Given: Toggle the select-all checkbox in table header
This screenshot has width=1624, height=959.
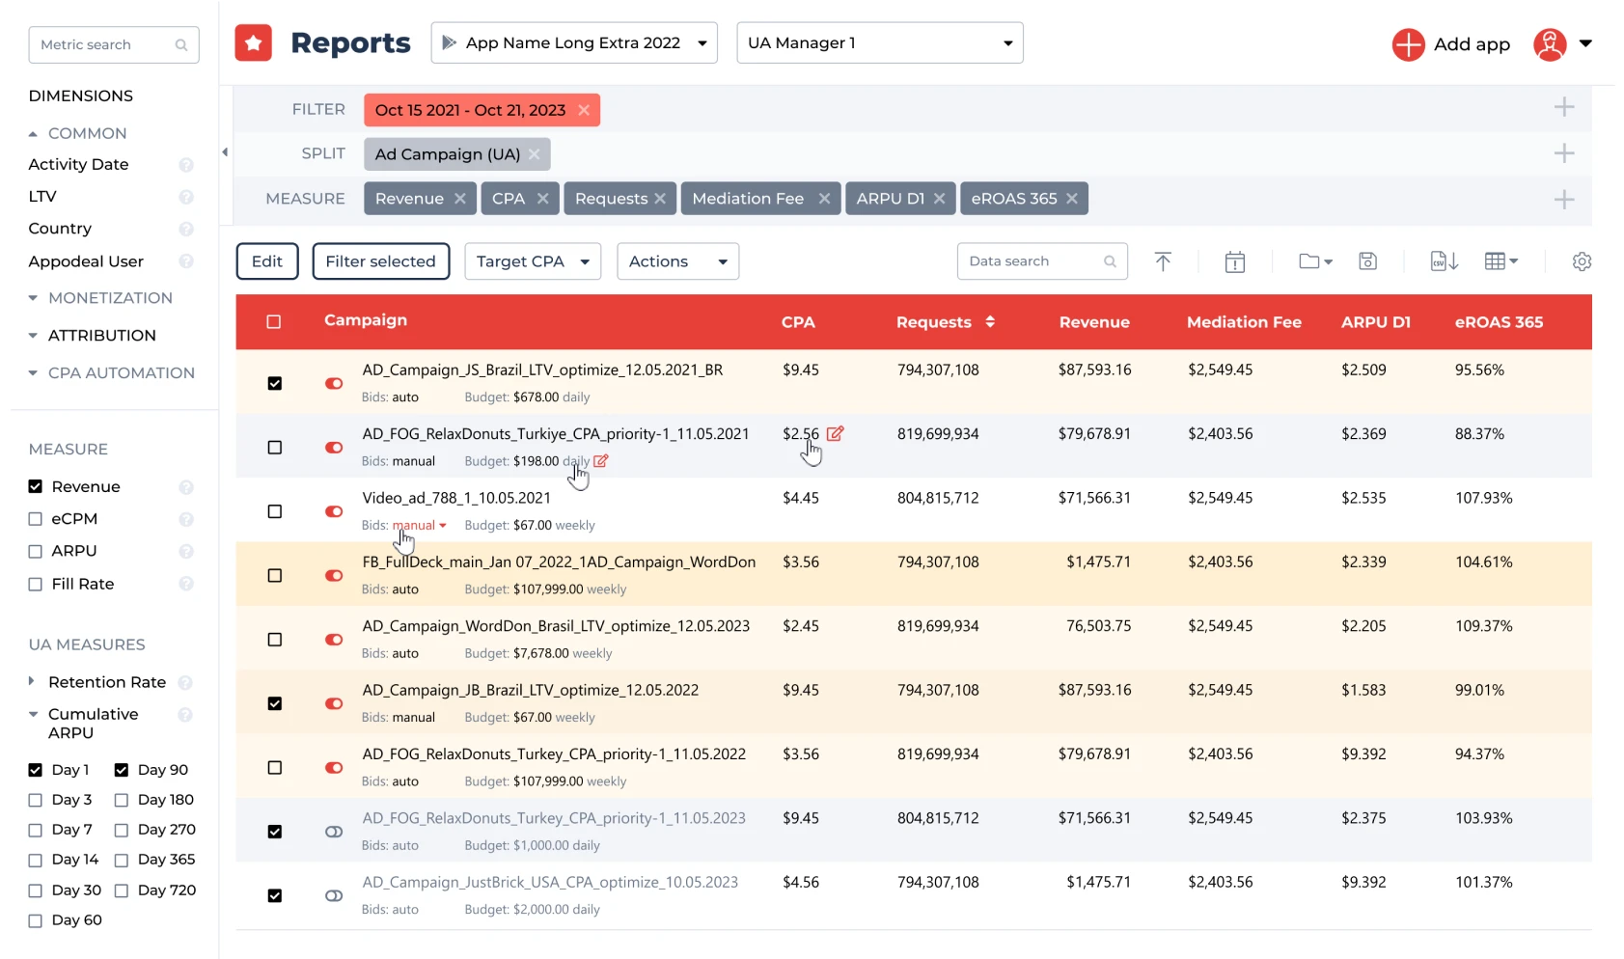Looking at the screenshot, I should pyautogui.click(x=274, y=322).
